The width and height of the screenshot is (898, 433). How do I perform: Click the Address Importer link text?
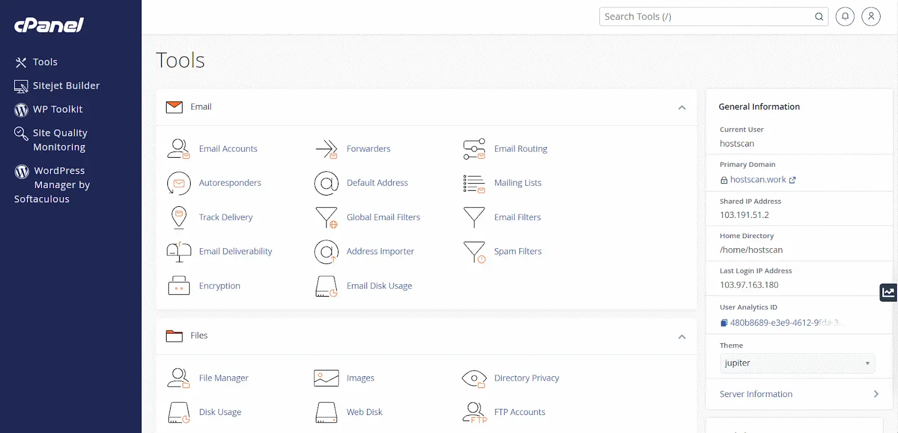380,252
